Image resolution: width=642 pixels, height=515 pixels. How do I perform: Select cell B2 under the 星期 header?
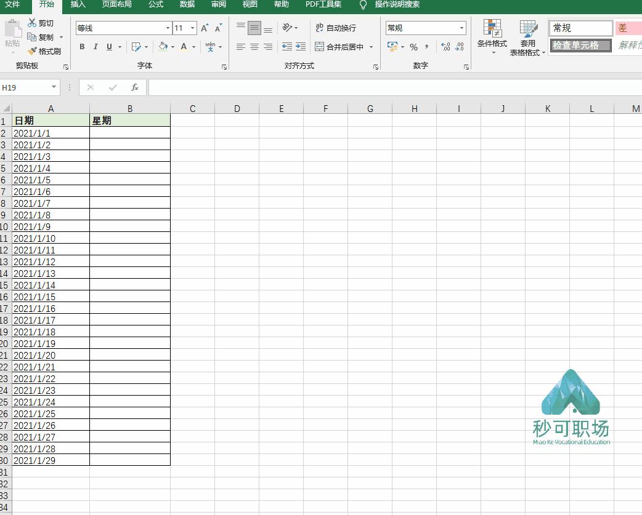129,133
